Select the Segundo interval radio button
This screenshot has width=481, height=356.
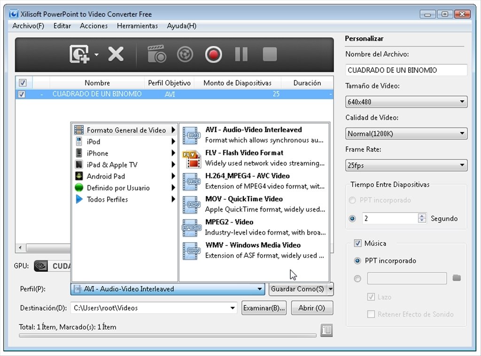(352, 218)
